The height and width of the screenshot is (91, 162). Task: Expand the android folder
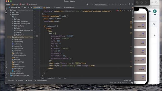(x=10, y=15)
